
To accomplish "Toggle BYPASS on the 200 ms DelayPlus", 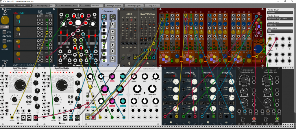I will click(x=171, y=117).
